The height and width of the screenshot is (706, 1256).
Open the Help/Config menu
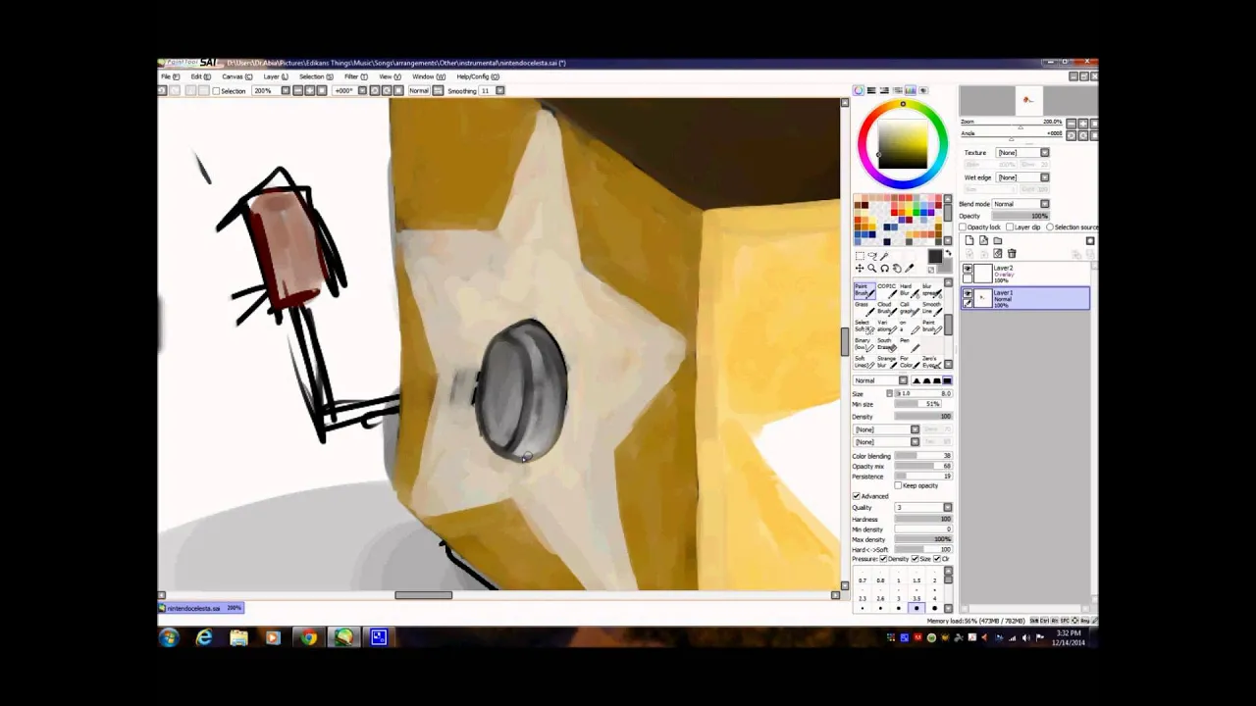pyautogui.click(x=478, y=76)
